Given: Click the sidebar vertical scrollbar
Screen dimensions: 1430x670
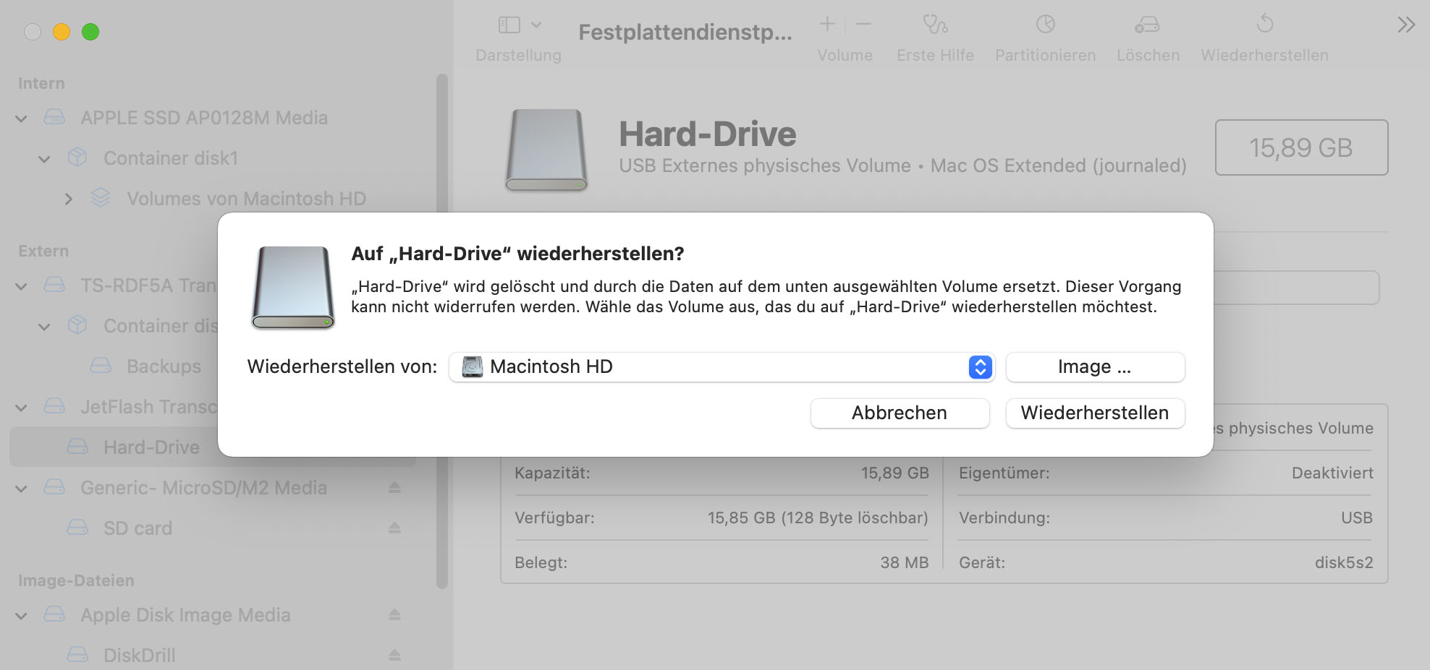Looking at the screenshot, I should (x=442, y=331).
